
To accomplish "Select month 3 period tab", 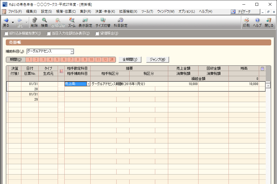I will click(43, 60).
